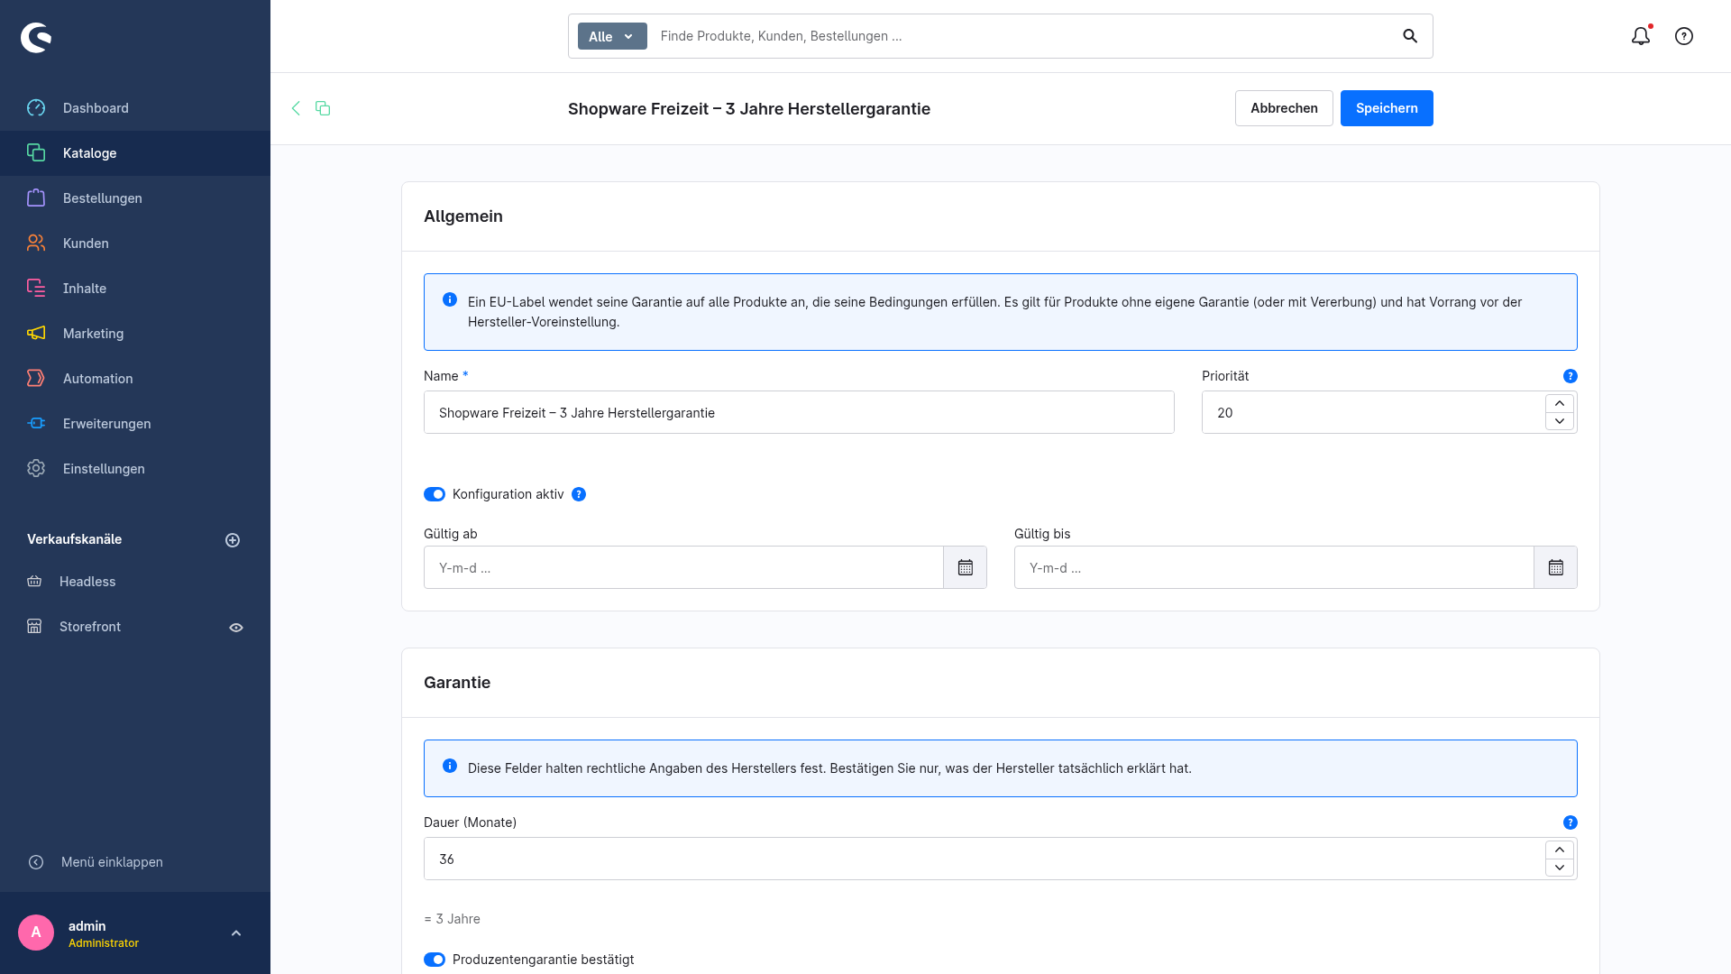Image resolution: width=1731 pixels, height=974 pixels.
Task: Open the notifications bell
Action: coord(1641,36)
